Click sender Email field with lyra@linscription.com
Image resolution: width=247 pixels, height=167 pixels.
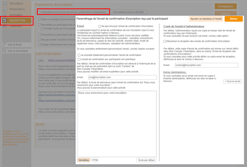click(123, 77)
